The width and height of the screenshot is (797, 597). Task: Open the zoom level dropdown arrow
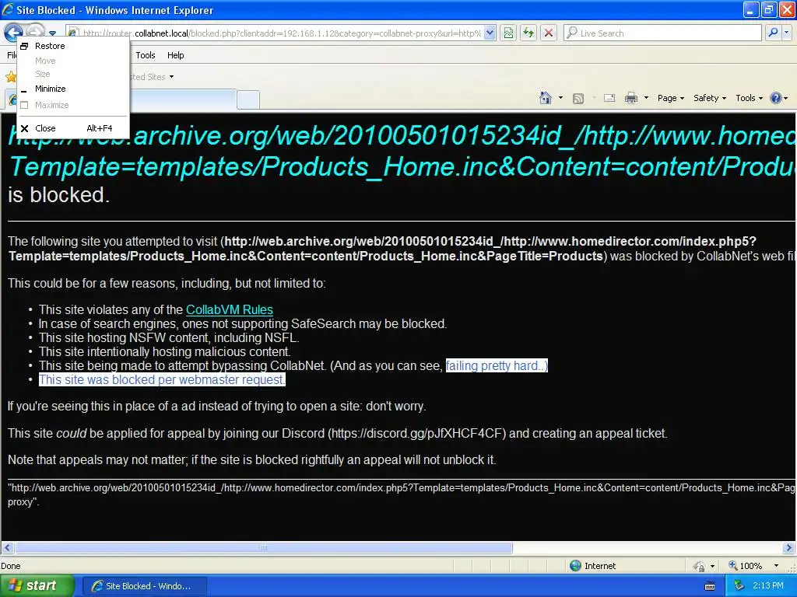coord(776,566)
